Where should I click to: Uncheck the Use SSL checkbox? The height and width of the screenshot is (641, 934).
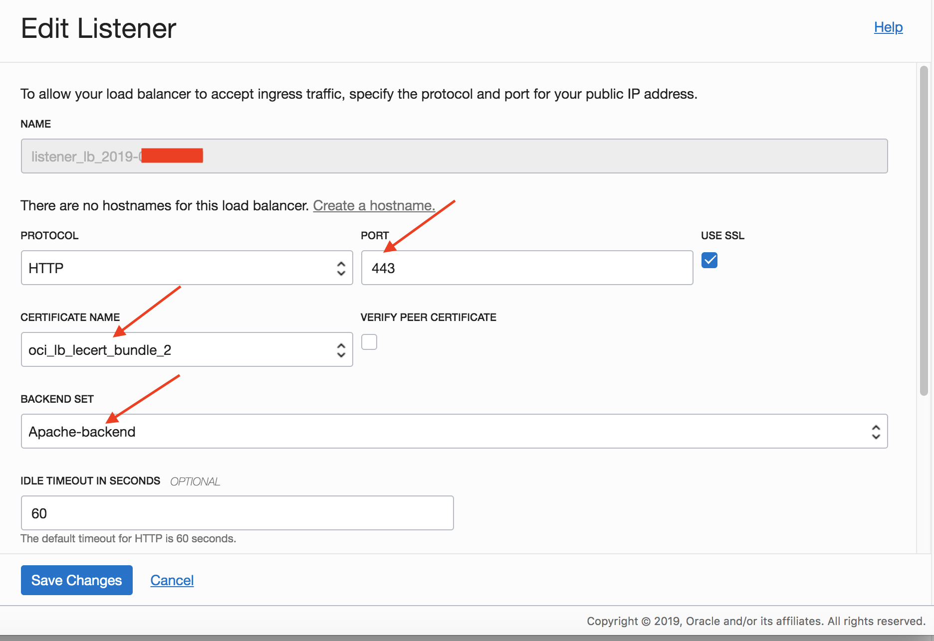tap(709, 260)
